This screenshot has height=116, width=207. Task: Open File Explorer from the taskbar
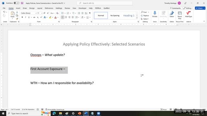tap(60, 113)
